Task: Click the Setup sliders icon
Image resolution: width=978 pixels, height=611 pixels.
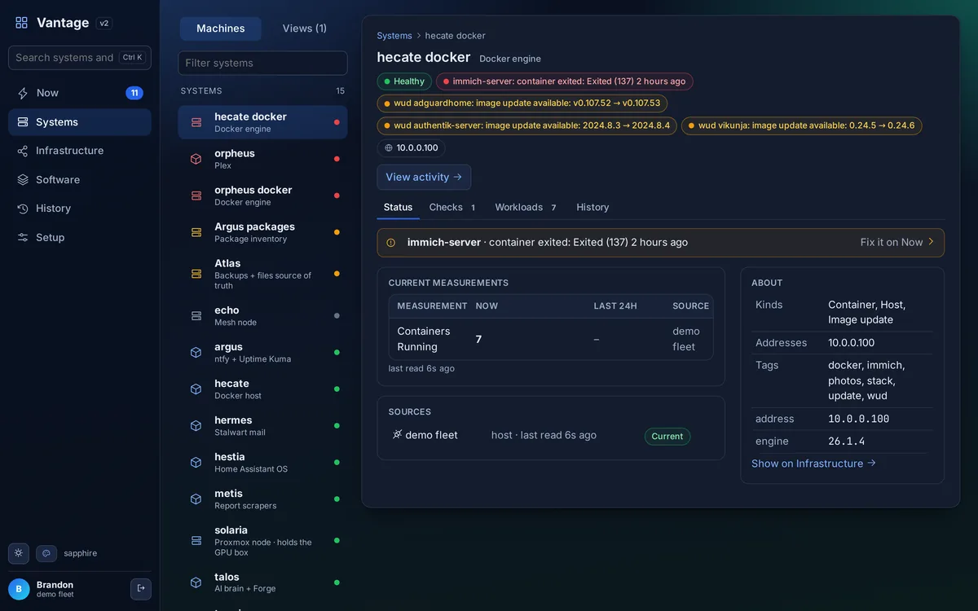Action: coord(23,238)
